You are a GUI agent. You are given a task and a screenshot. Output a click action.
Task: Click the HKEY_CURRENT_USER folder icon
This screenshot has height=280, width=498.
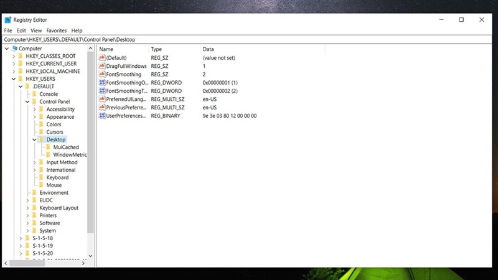pos(21,64)
